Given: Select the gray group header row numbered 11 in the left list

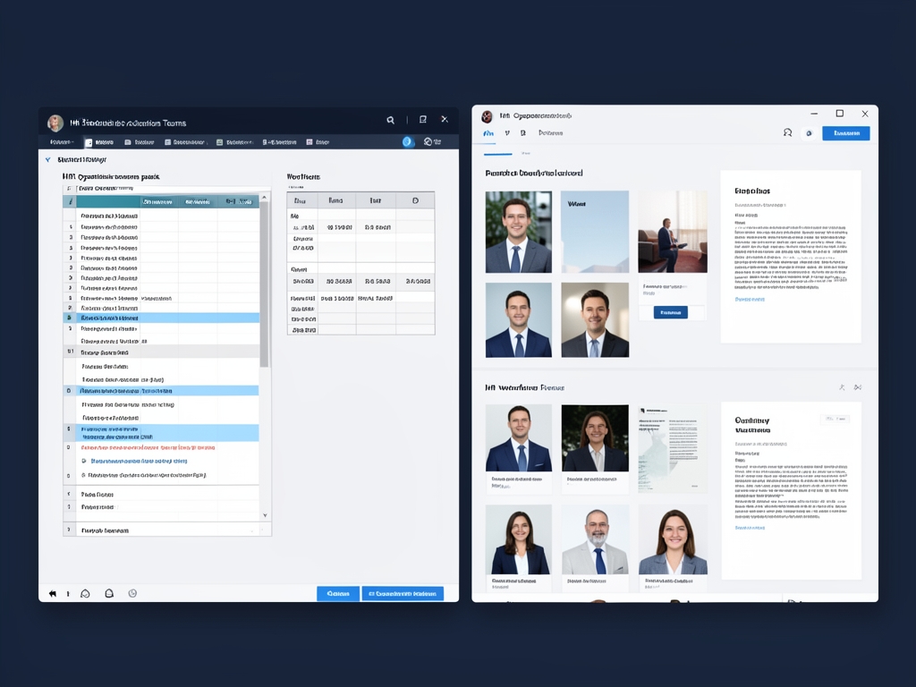Looking at the screenshot, I should (x=161, y=352).
